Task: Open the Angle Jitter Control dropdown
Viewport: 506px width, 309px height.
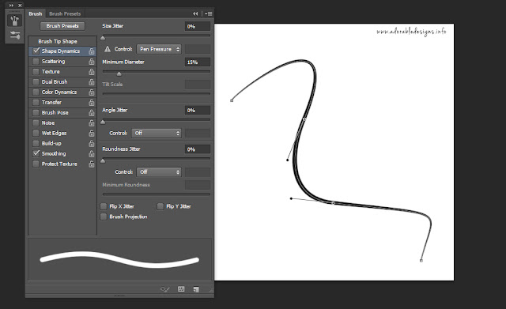Action: [x=157, y=133]
